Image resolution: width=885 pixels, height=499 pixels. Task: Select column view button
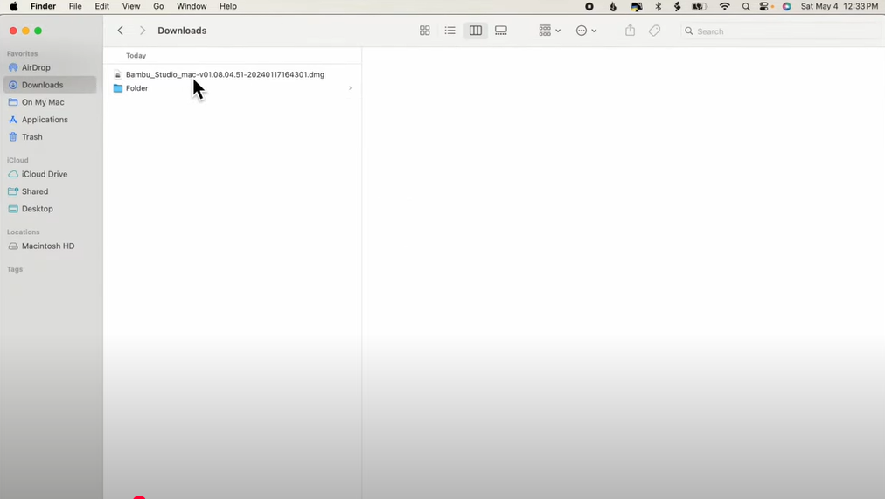[x=475, y=31]
